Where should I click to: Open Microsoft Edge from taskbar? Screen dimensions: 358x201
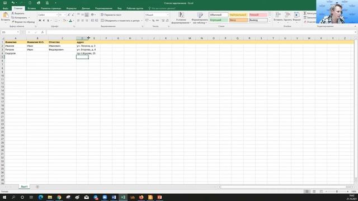pyautogui.click(x=41, y=197)
